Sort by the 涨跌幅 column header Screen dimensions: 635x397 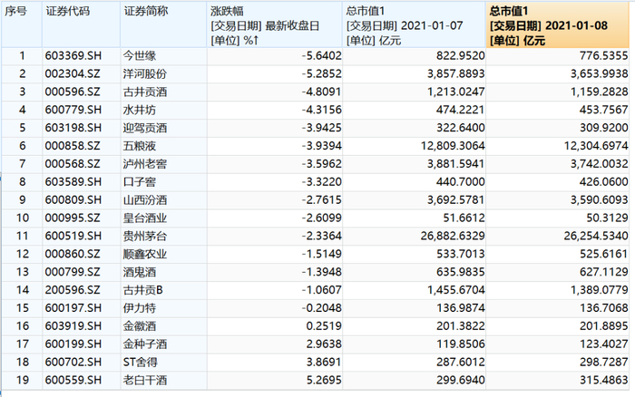(275, 24)
